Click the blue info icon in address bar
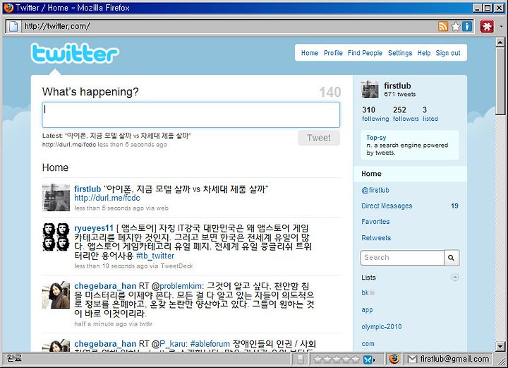508x368 pixels. pyautogui.click(x=467, y=26)
